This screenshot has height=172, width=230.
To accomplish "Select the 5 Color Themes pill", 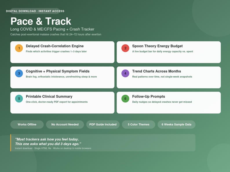I will point(138,124).
